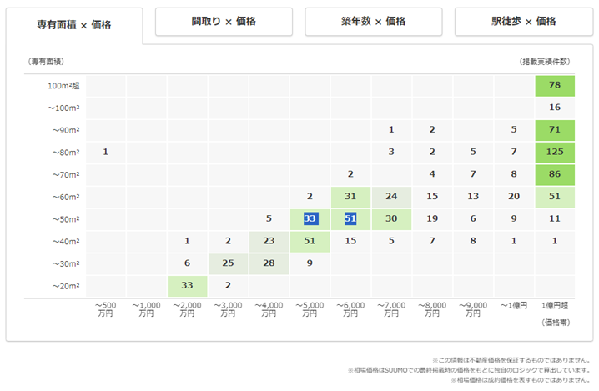Click the footnote mentioning SUUMO
This screenshot has width=599, height=391.
469,370
